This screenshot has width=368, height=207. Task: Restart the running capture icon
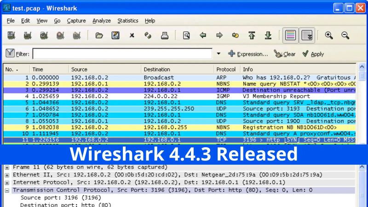tap(77, 35)
